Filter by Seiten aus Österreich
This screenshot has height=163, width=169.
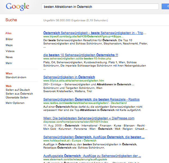19,94
